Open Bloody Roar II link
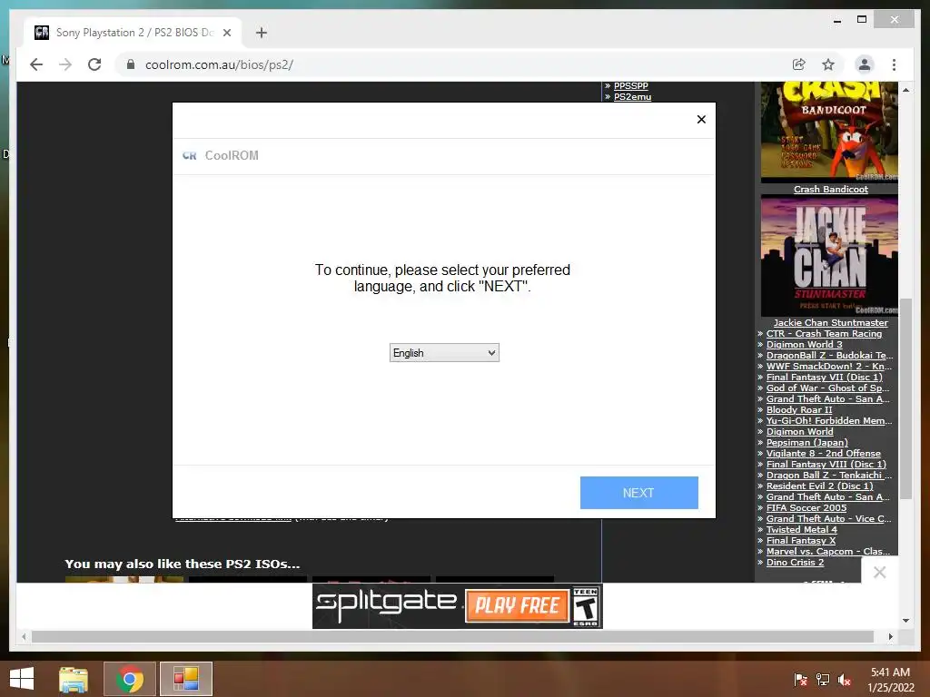The height and width of the screenshot is (697, 930). click(799, 409)
